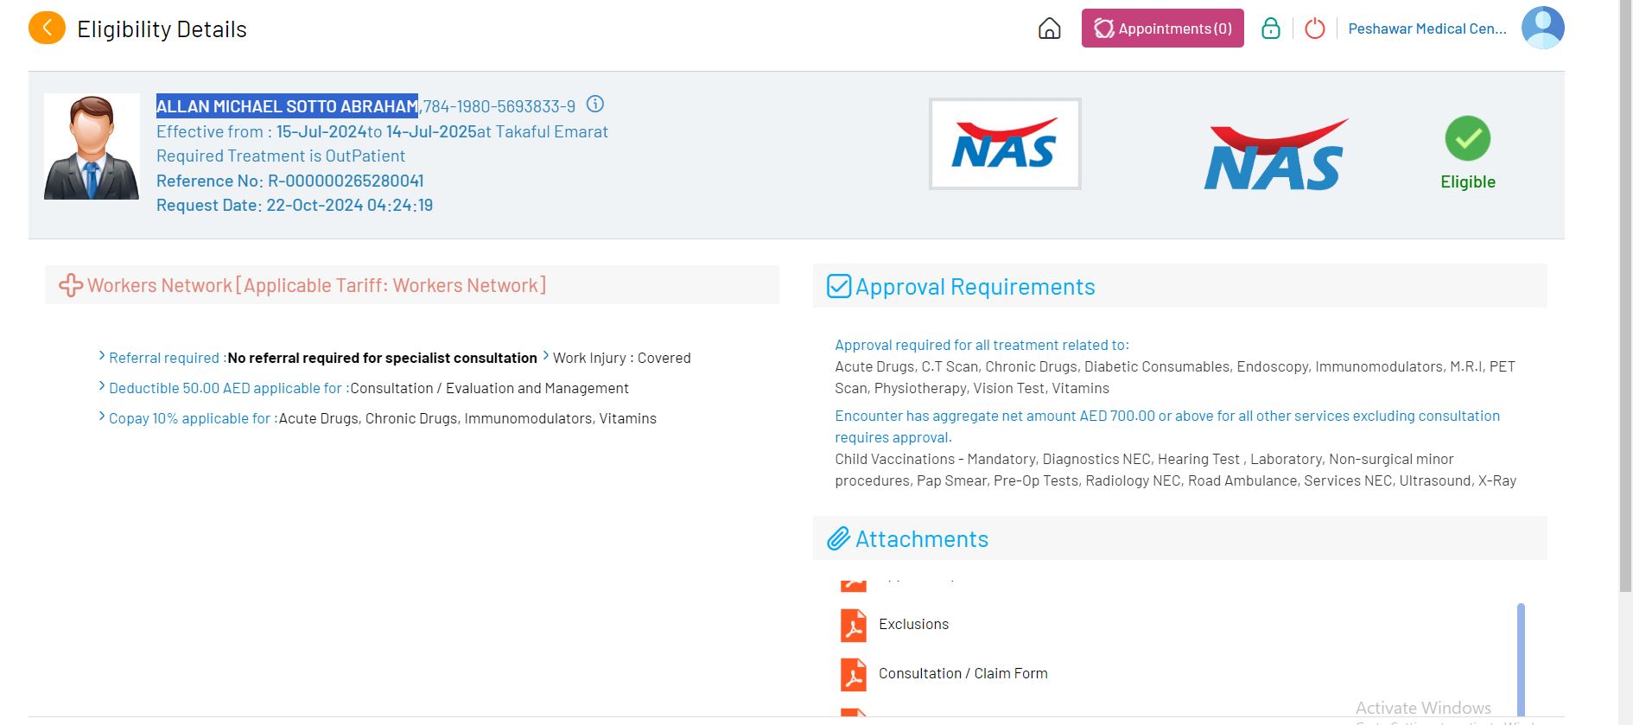Click the info icon beside member ID
Image resolution: width=1633 pixels, height=725 pixels.
595,105
